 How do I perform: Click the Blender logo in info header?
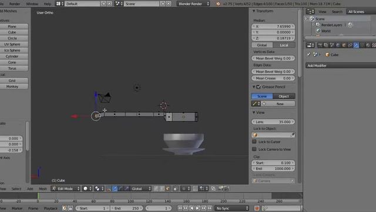coord(218,4)
